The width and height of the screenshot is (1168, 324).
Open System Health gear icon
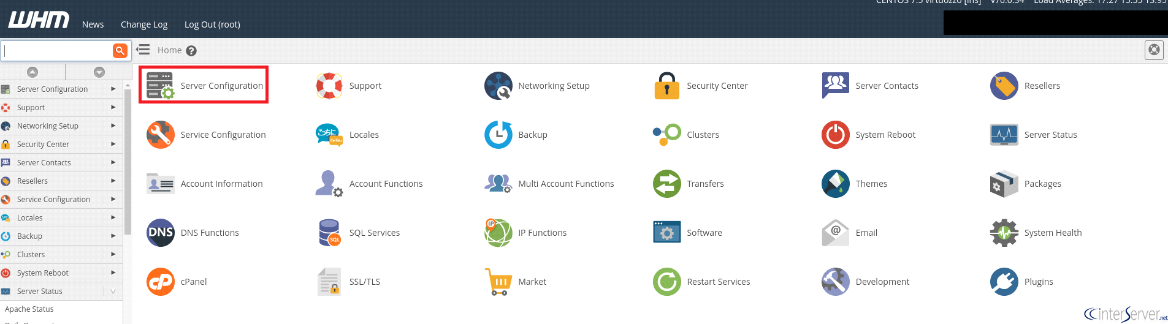[1004, 233]
